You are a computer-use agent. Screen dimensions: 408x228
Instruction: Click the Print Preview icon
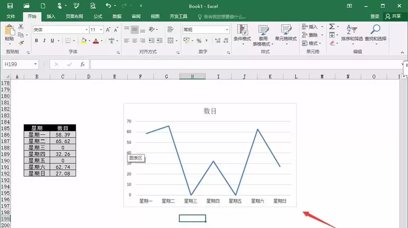pos(93,6)
